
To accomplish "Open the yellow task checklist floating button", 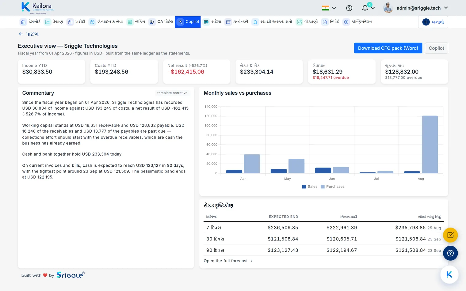I will point(450,235).
